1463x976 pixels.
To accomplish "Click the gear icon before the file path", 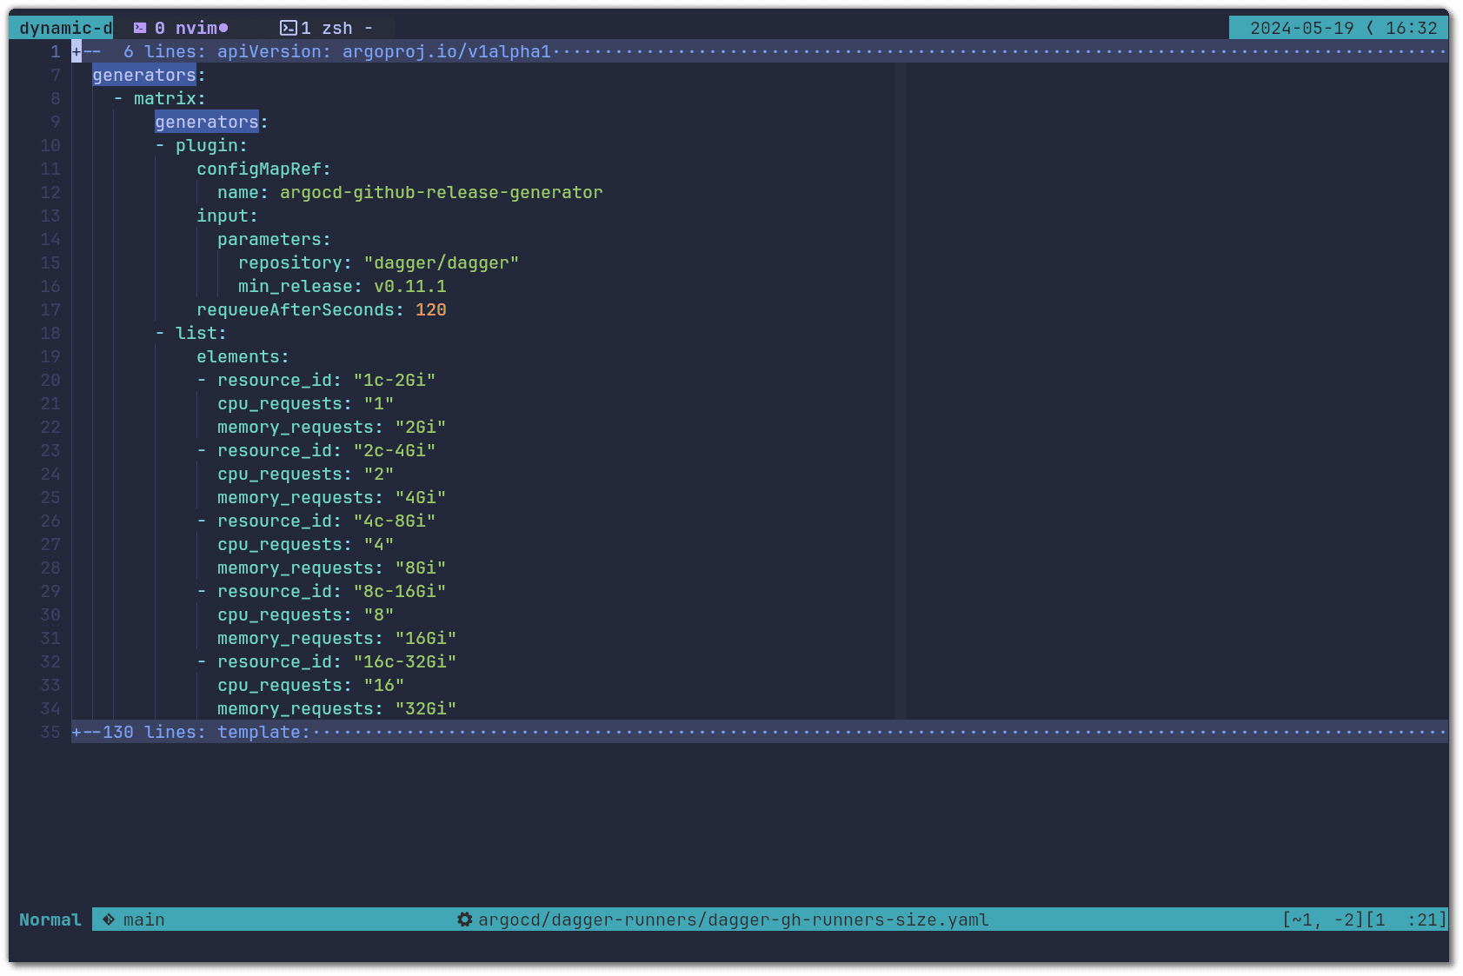I will click(x=465, y=920).
